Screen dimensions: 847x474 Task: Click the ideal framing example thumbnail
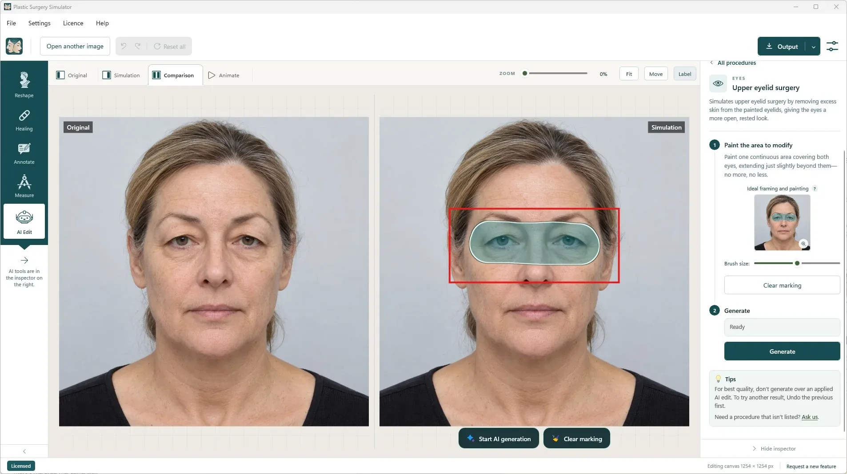[x=782, y=222]
